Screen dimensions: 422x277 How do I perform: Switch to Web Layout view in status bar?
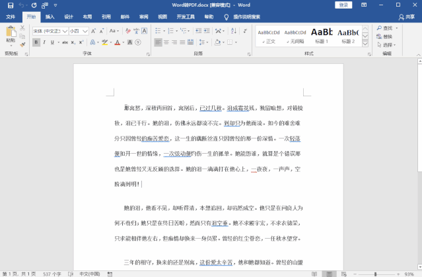(343, 274)
